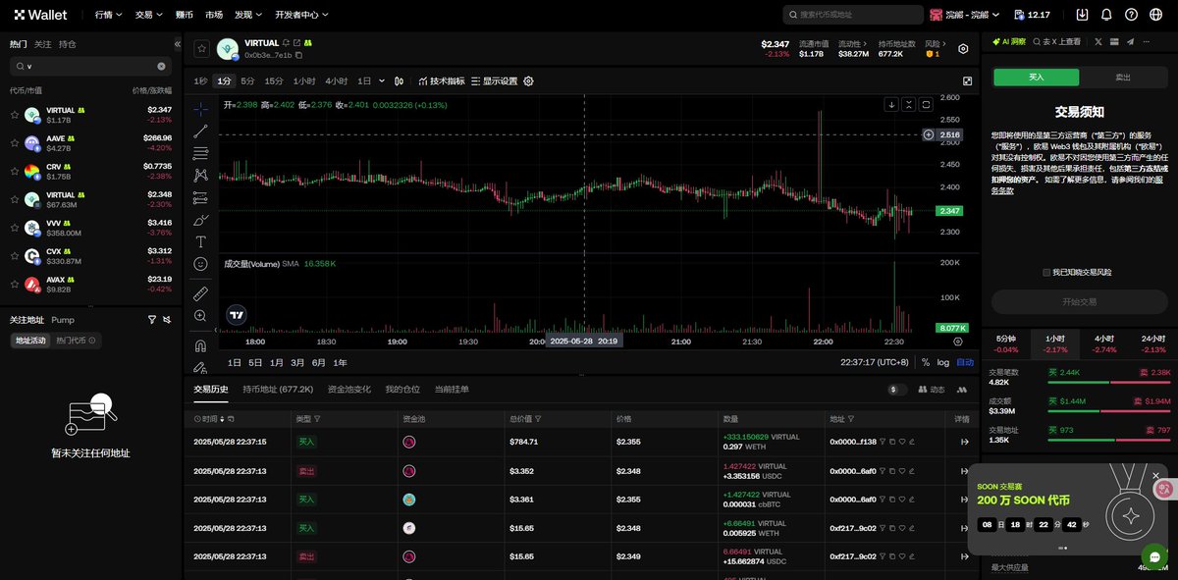The image size is (1178, 580).
Task: Expand the 流动性 details
Action: pyautogui.click(x=853, y=44)
